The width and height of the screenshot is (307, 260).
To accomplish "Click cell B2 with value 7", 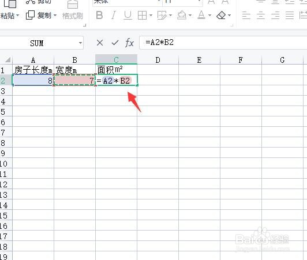I will point(74,80).
